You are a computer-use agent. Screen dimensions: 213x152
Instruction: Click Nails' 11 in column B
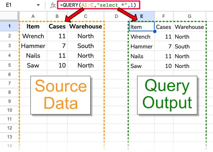pyautogui.click(x=57, y=56)
